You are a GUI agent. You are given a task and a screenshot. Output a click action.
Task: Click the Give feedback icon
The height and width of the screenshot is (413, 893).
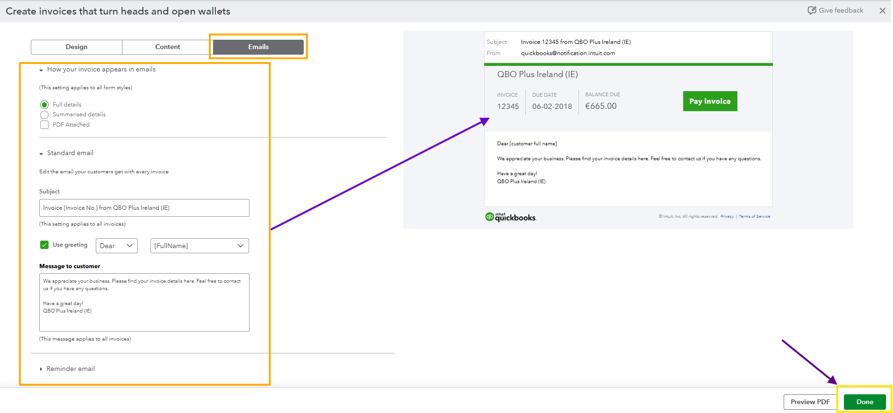[x=812, y=10]
